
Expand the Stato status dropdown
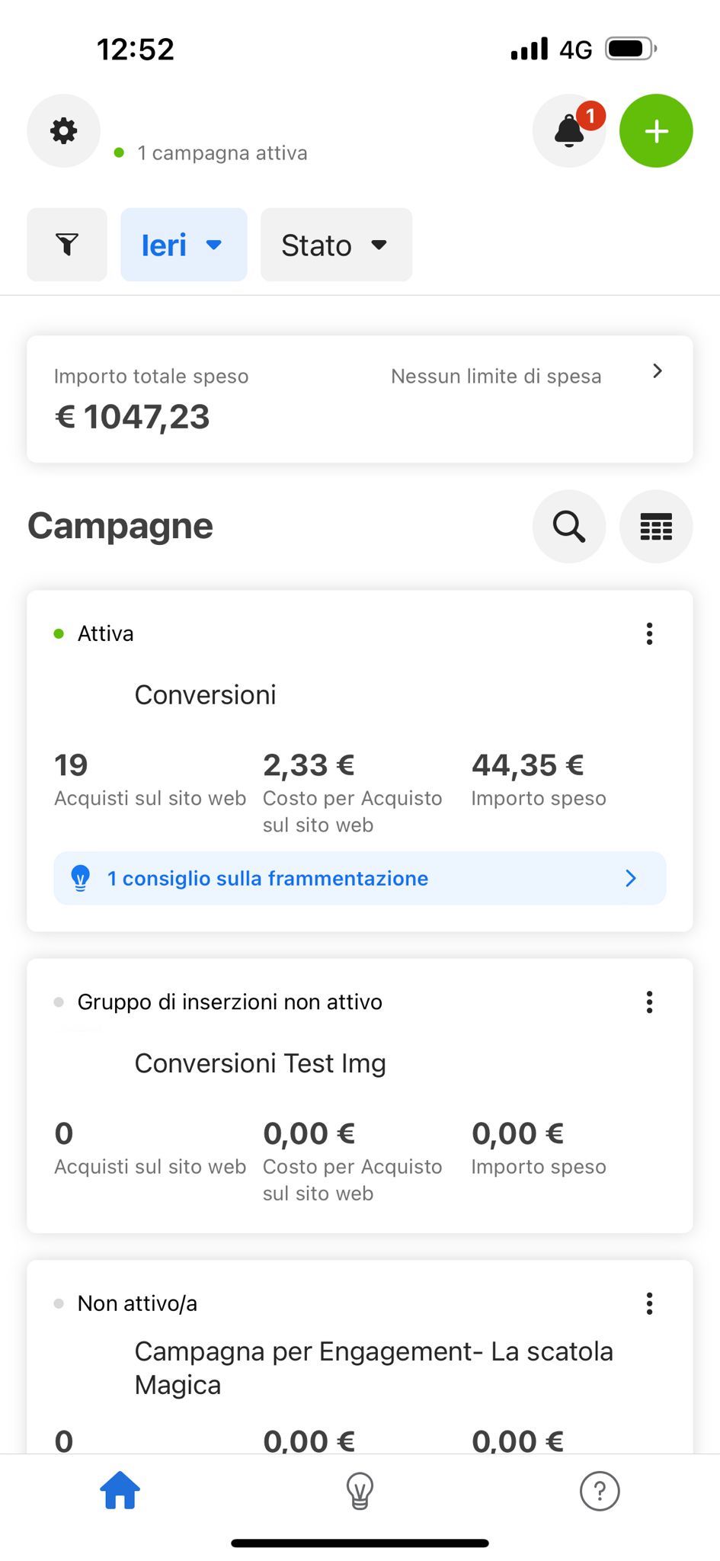336,245
